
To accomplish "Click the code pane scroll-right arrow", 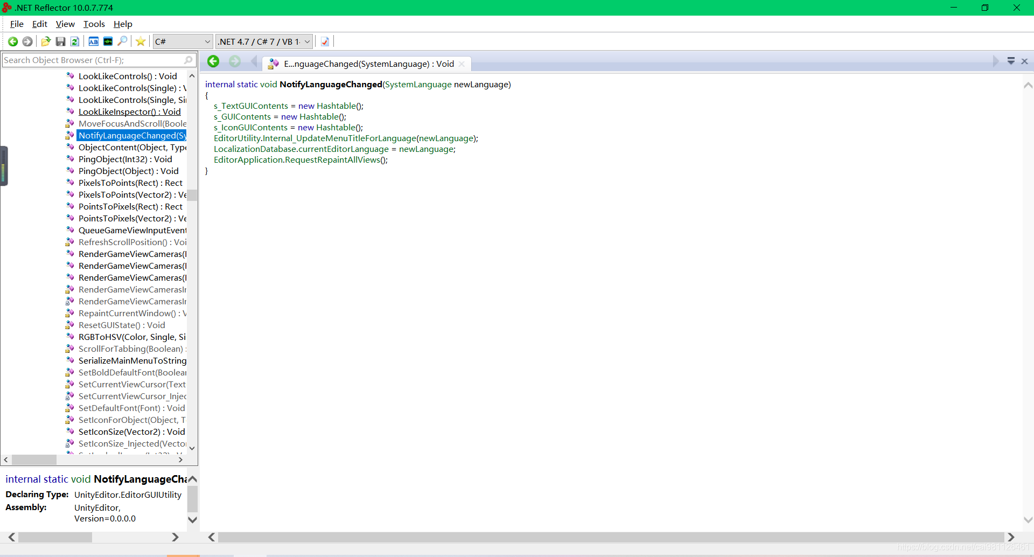I will point(1011,537).
